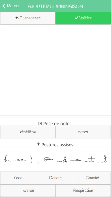Add a répétiton note
This screenshot has width=111, height=197.
point(28,132)
